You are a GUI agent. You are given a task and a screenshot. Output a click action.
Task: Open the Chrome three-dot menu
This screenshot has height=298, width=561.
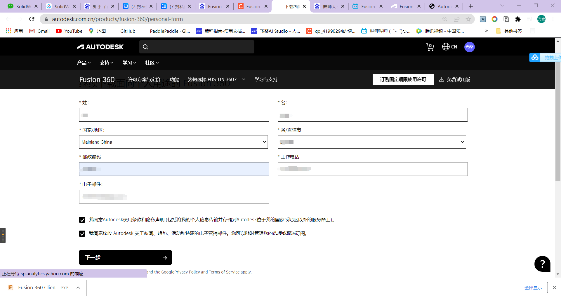tap(553, 19)
